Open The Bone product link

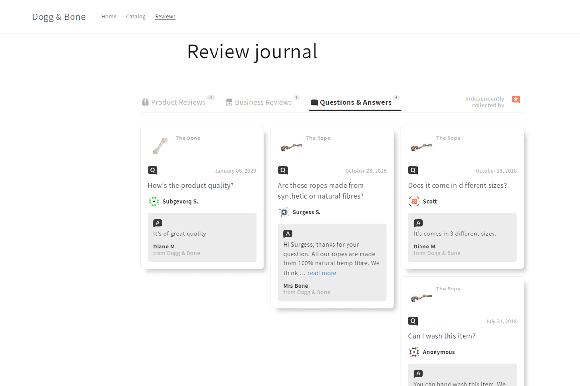coord(188,138)
